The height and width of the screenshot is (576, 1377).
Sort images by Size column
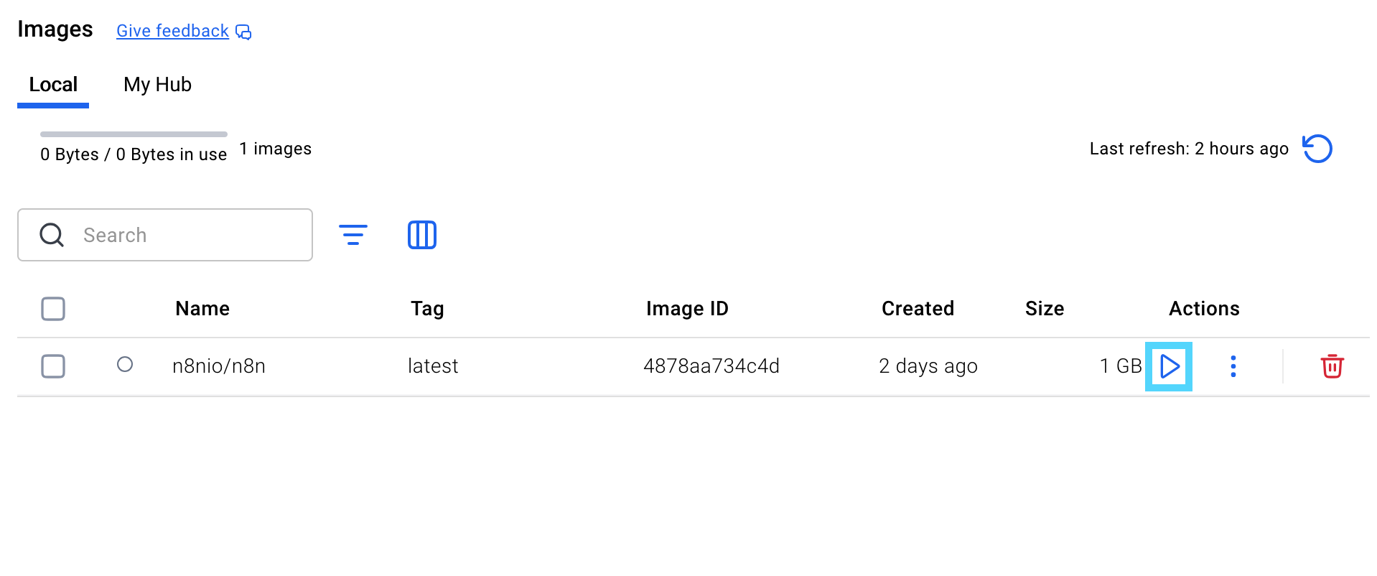coord(1045,309)
